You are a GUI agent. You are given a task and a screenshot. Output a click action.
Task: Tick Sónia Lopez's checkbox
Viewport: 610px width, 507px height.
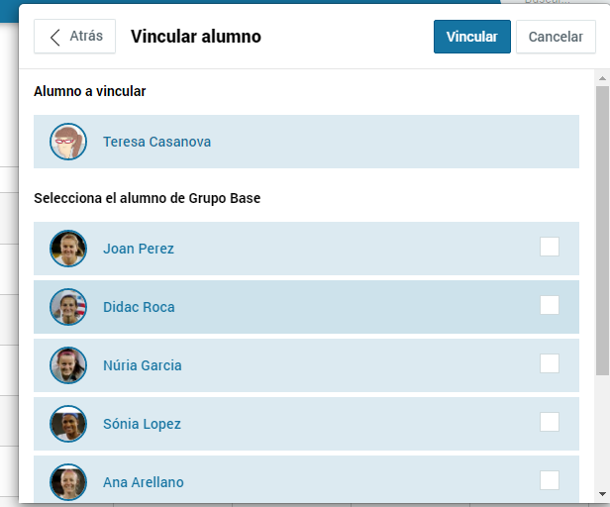[550, 422]
